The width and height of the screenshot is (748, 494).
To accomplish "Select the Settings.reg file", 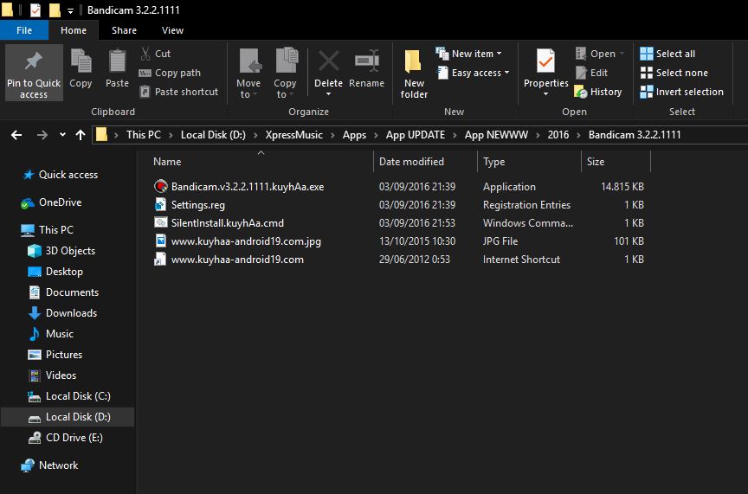I will pos(197,205).
